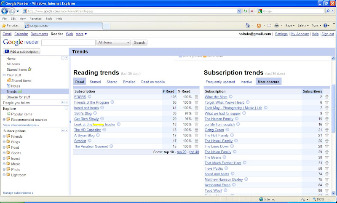Collapse the Your stuff section
Screen dimensions: 337x203
pos(4,75)
